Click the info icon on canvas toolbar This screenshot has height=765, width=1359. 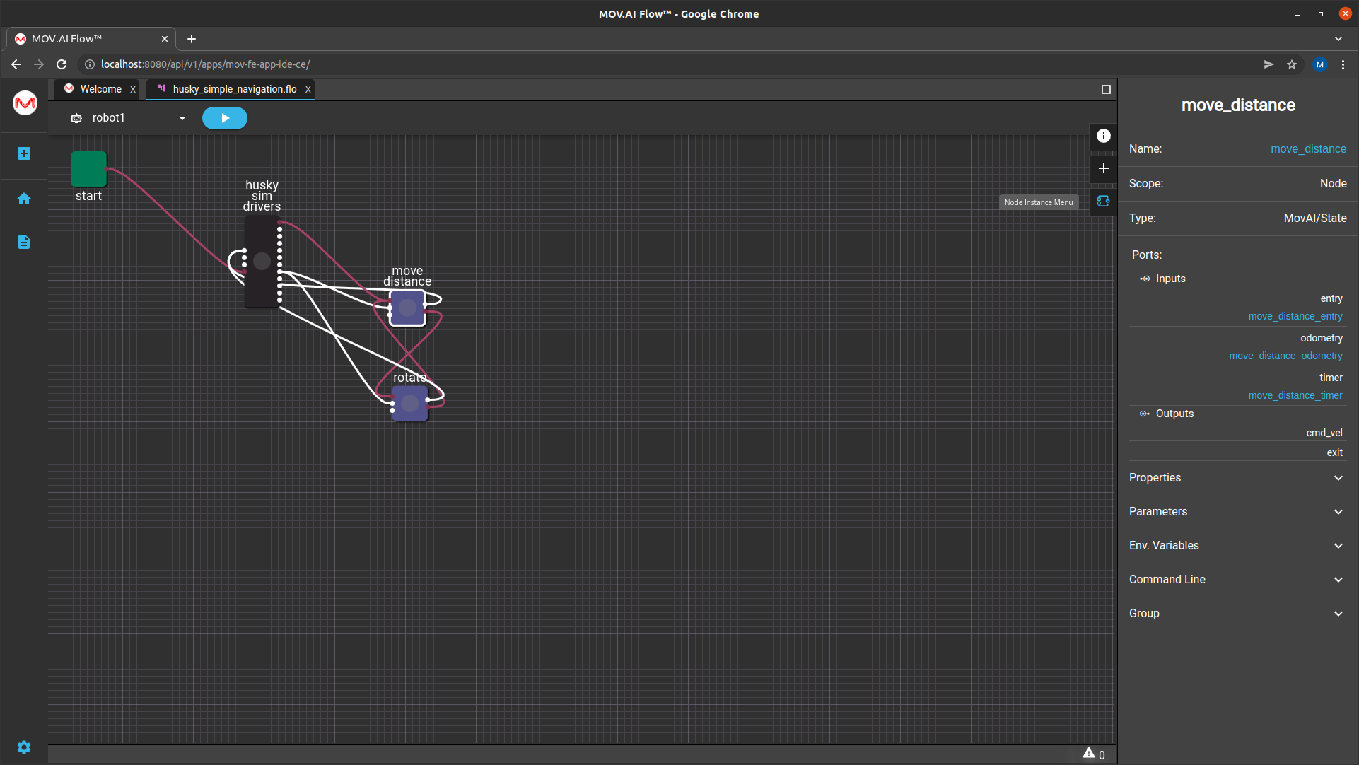(1103, 136)
